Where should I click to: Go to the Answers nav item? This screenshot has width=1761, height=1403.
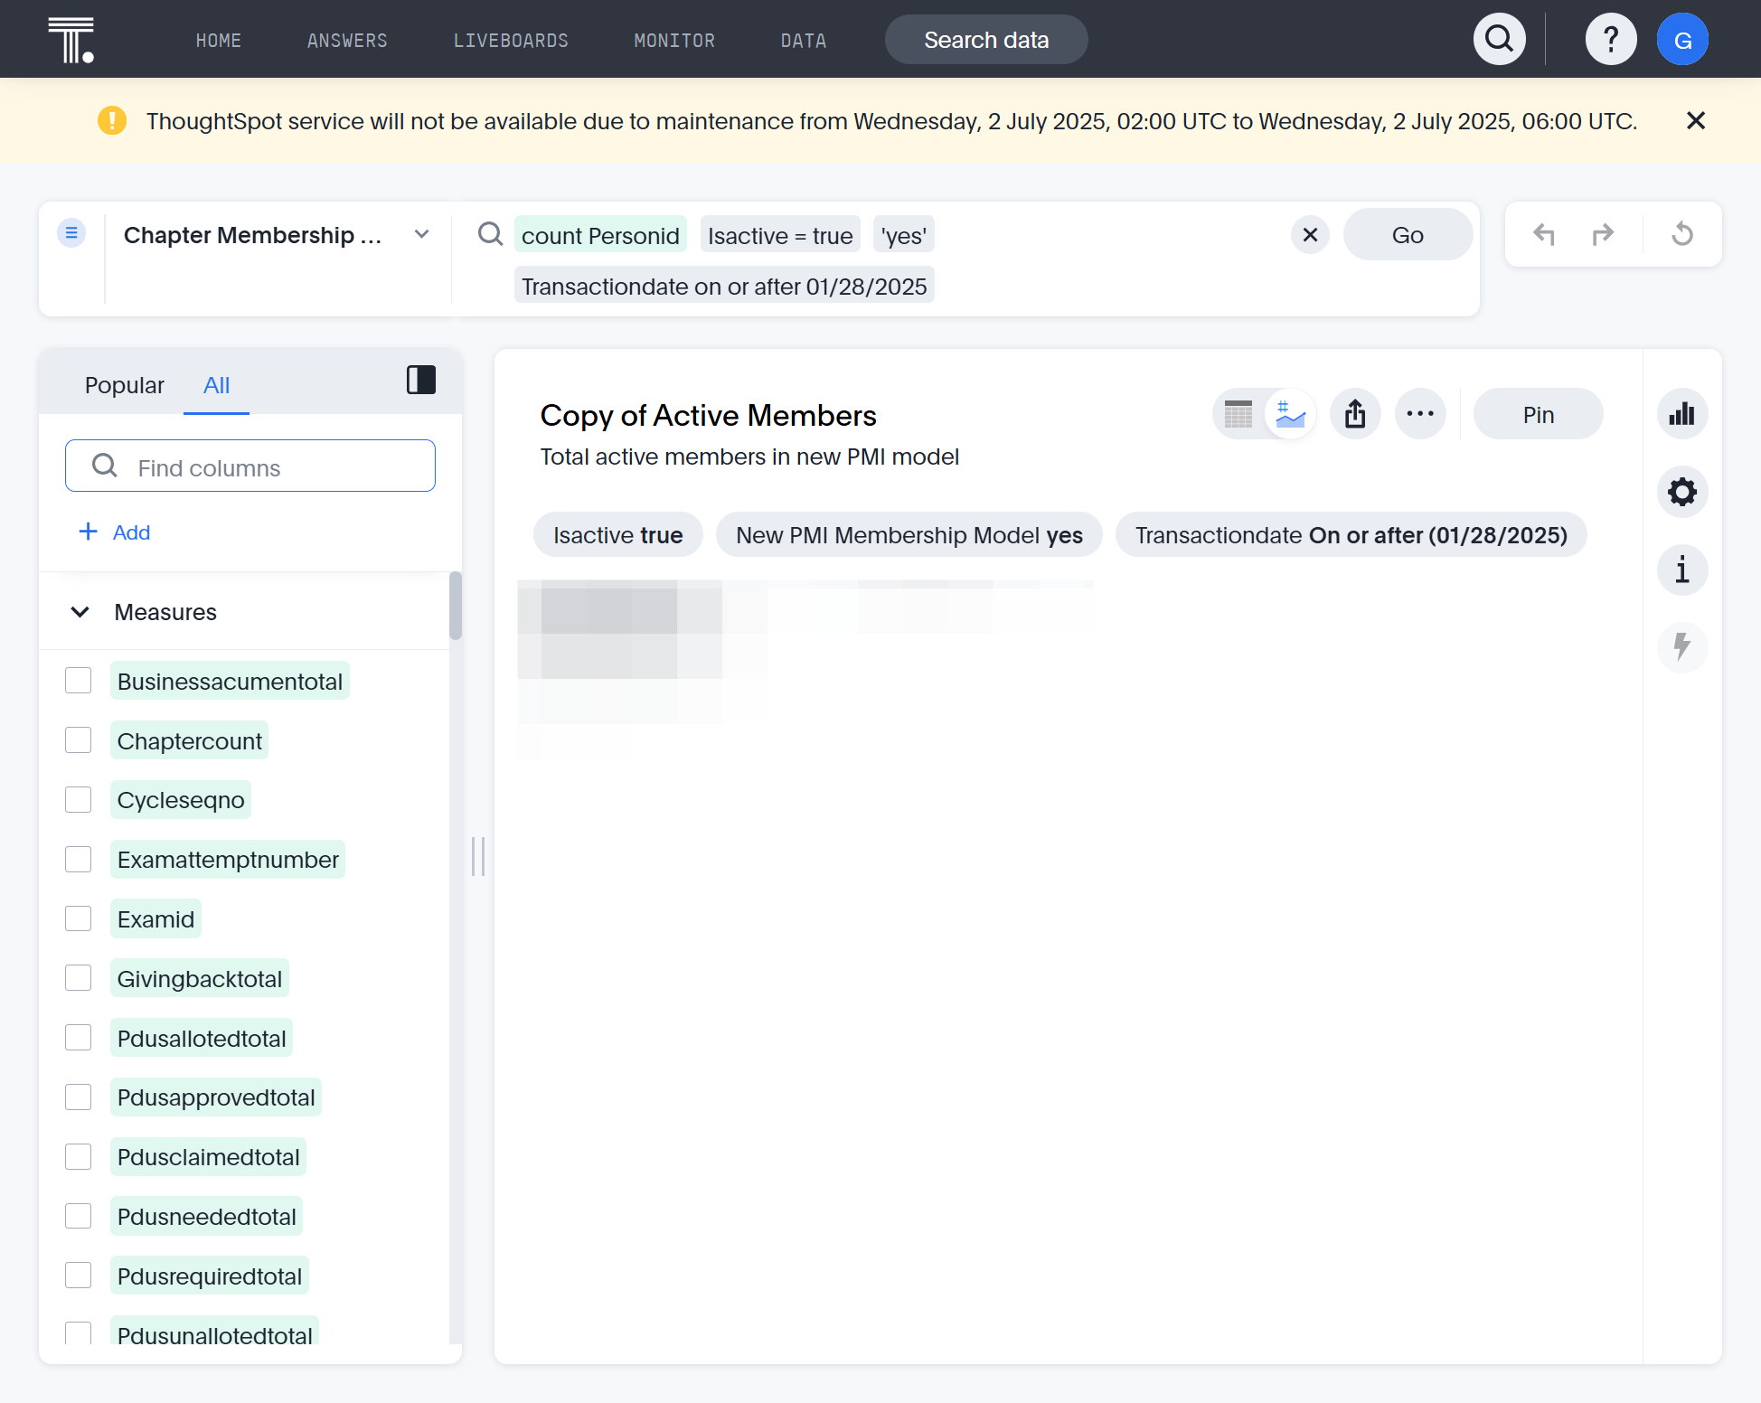[x=347, y=41]
